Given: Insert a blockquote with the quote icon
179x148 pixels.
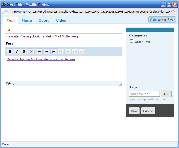Looking at the screenshot, I should pyautogui.click(x=31, y=51).
